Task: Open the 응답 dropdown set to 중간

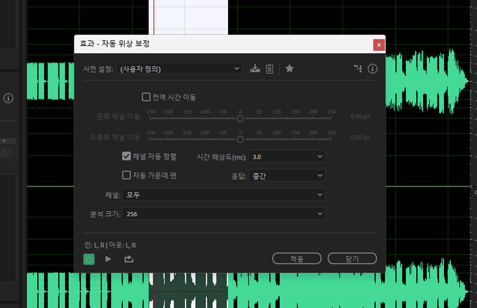Action: click(287, 175)
